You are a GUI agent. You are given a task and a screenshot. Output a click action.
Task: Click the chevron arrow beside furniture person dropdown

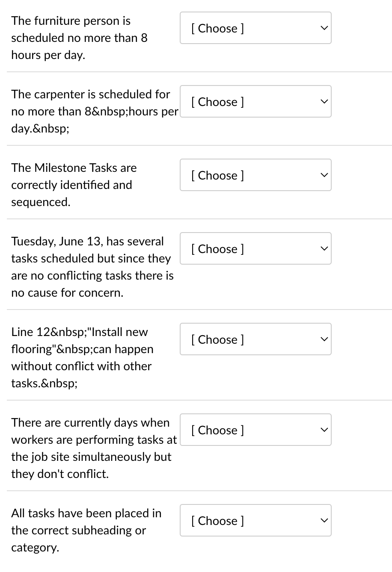click(x=324, y=28)
